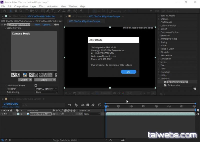The image size is (200, 142).
Task: Click the Puppet Pin tool
Action: click(81, 11)
